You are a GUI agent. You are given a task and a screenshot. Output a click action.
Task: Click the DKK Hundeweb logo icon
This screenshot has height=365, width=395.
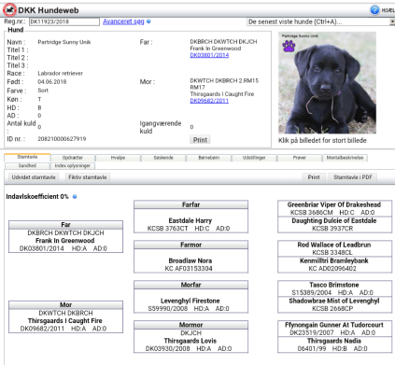point(9,10)
